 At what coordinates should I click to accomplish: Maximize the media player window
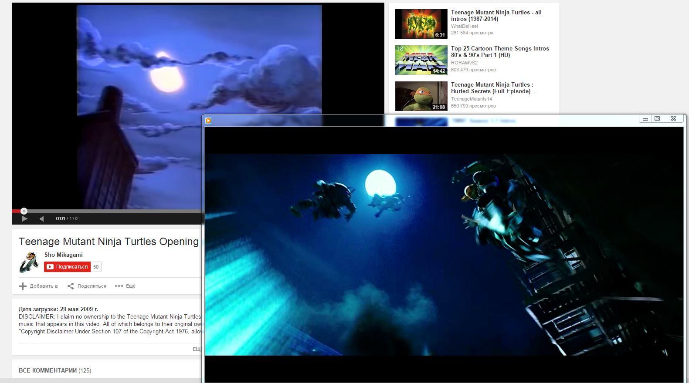[657, 118]
